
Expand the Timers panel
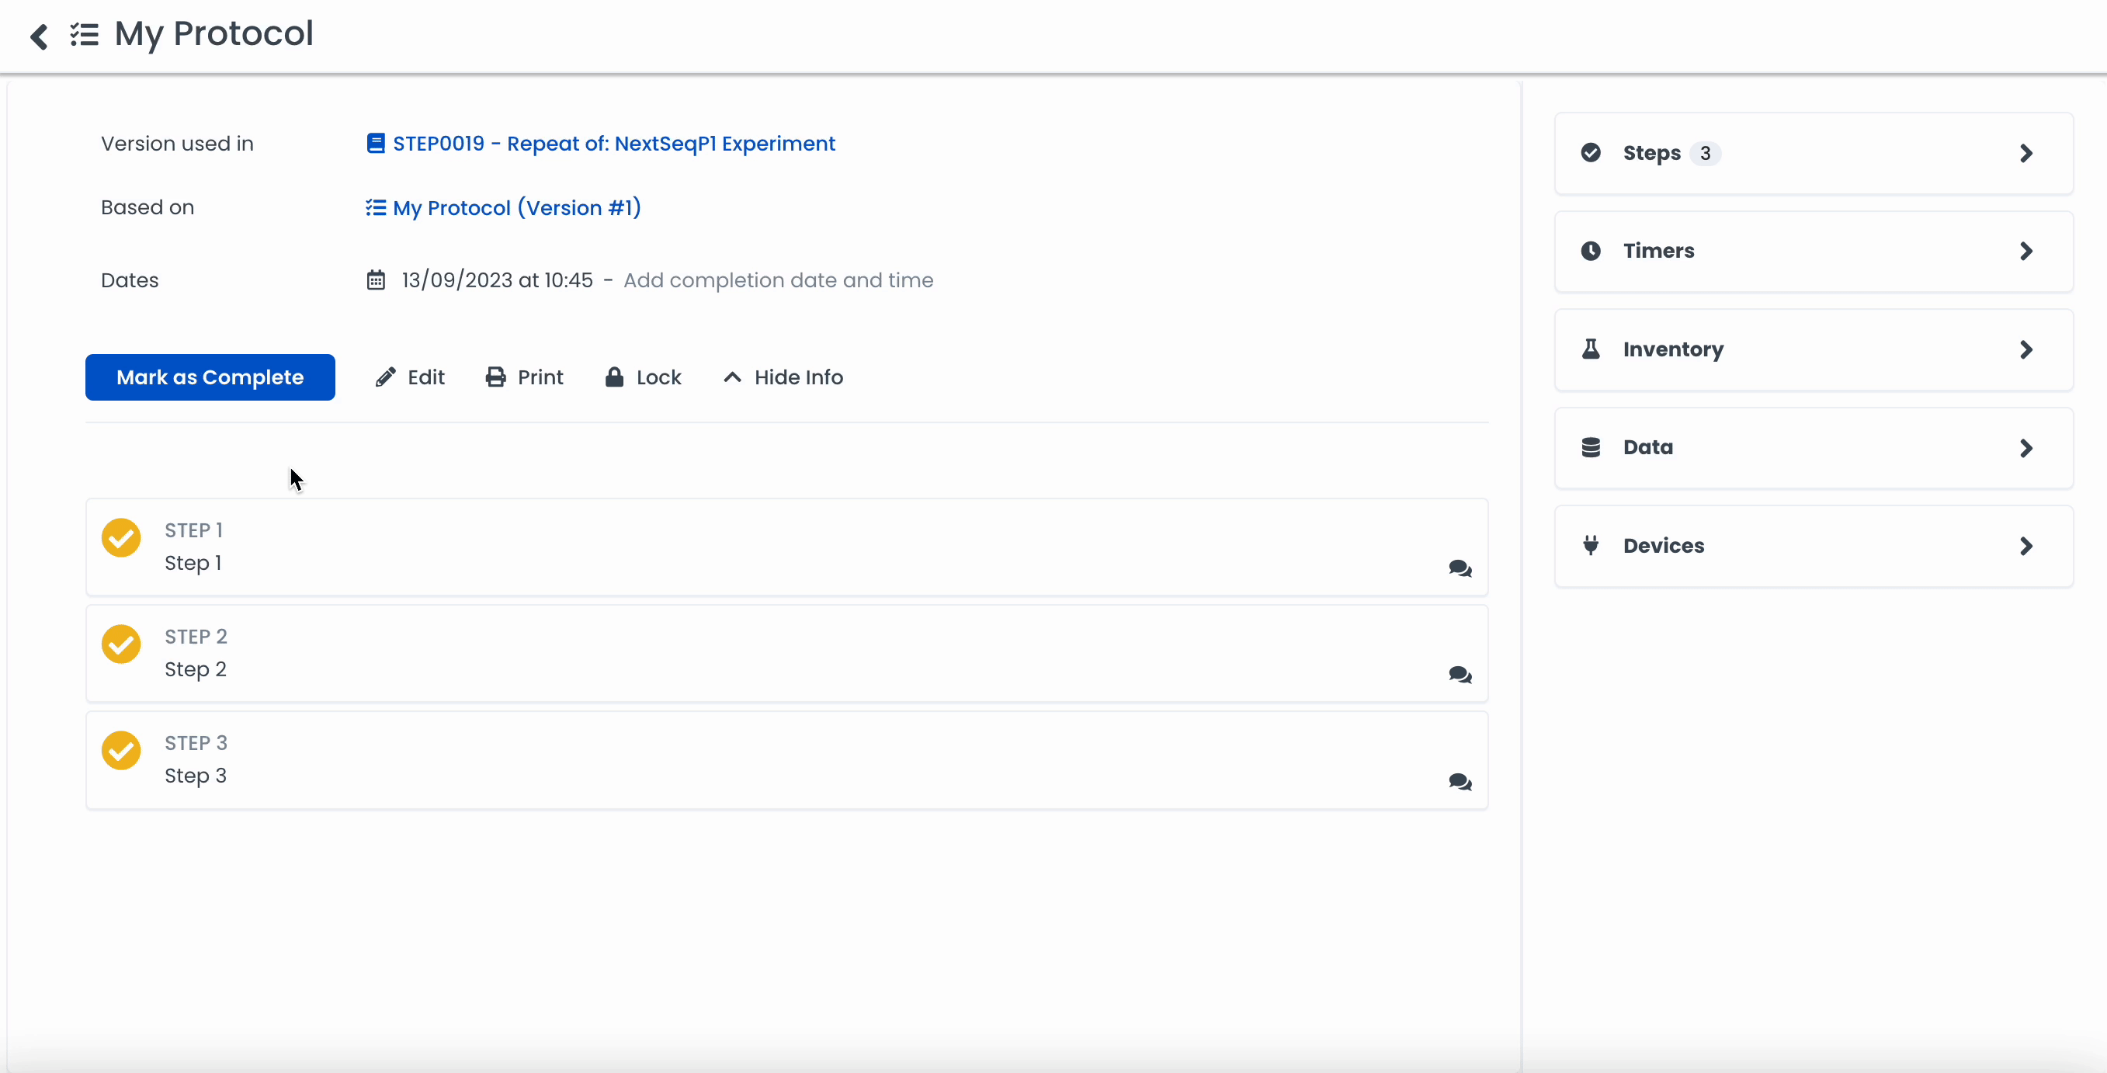[x=1813, y=251]
